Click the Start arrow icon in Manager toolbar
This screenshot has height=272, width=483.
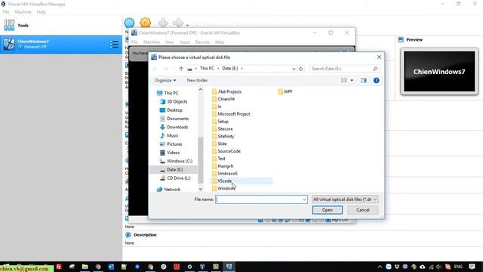pos(178,23)
